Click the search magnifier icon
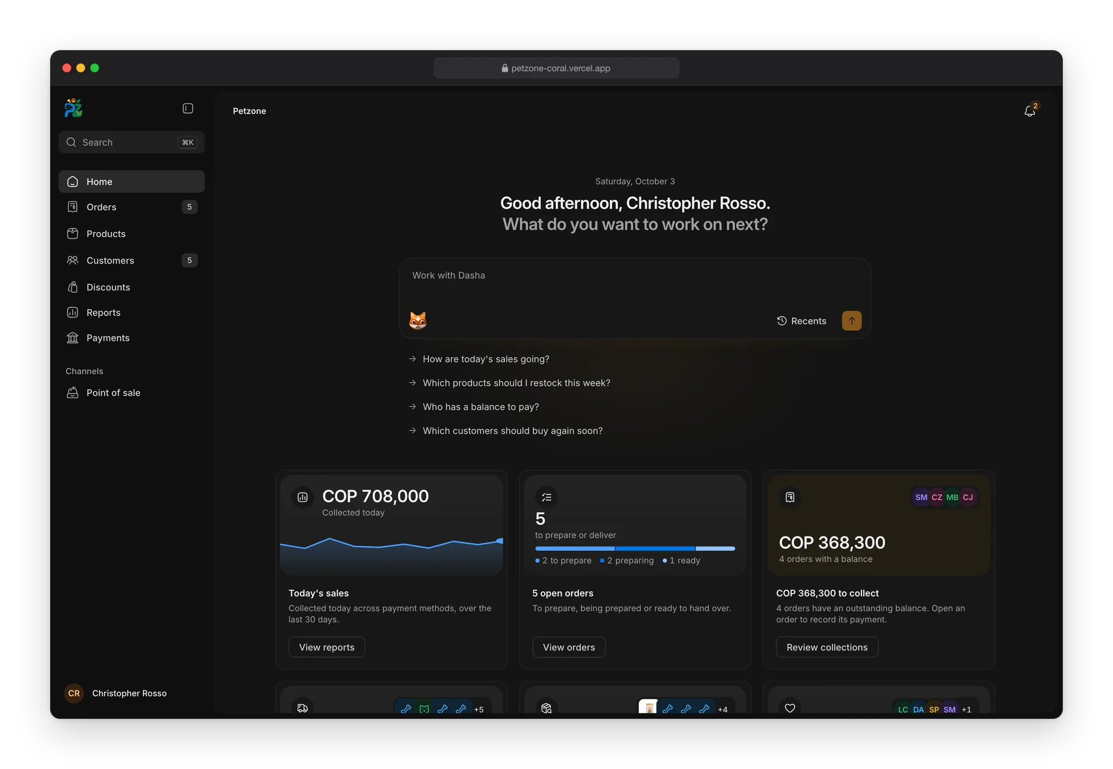 71,142
